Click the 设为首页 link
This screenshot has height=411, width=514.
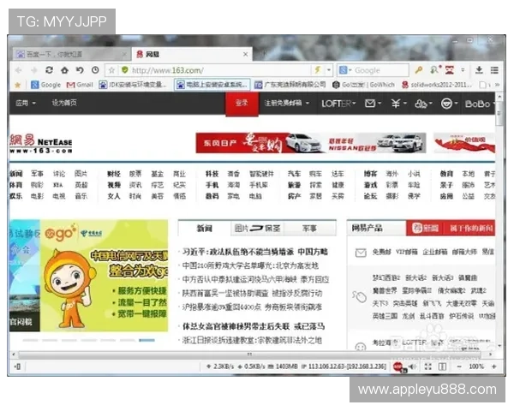[64, 103]
